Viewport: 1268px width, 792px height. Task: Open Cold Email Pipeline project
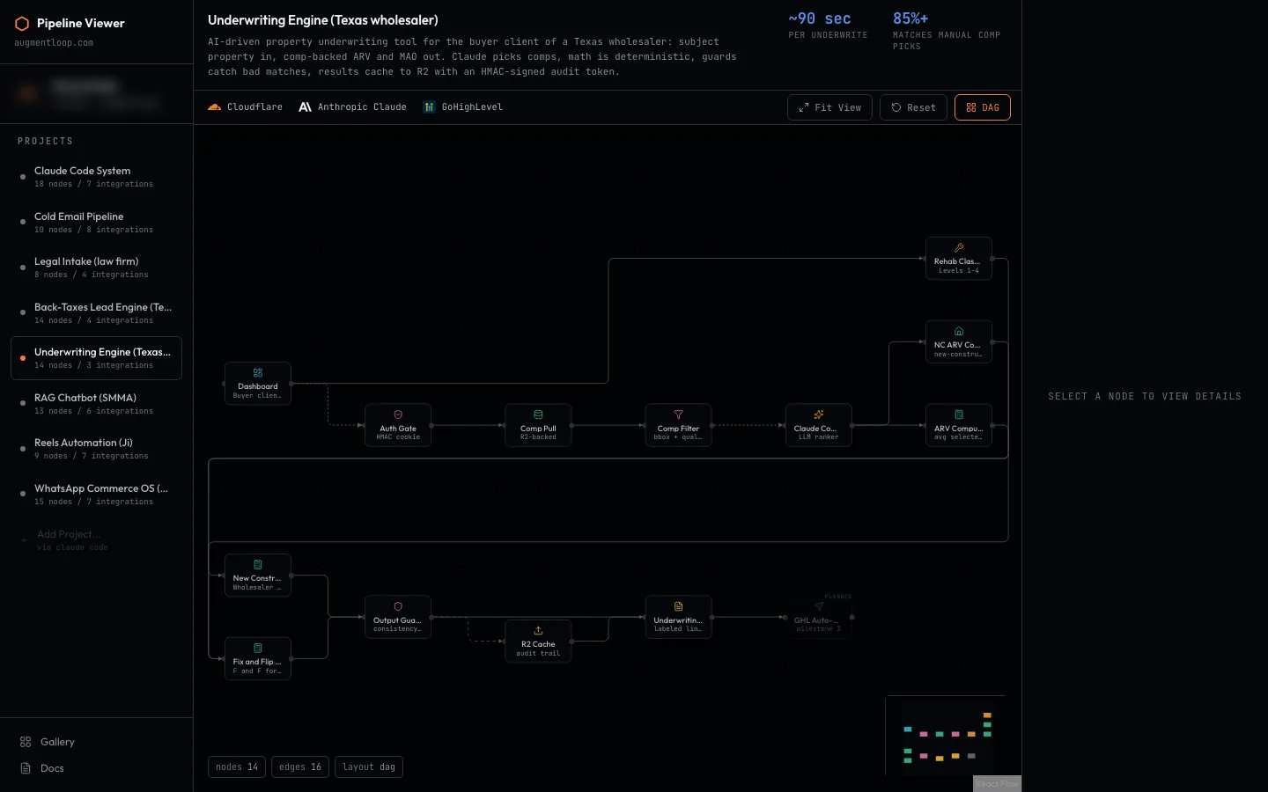point(96,223)
